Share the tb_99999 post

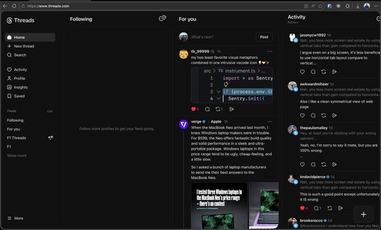(232, 109)
